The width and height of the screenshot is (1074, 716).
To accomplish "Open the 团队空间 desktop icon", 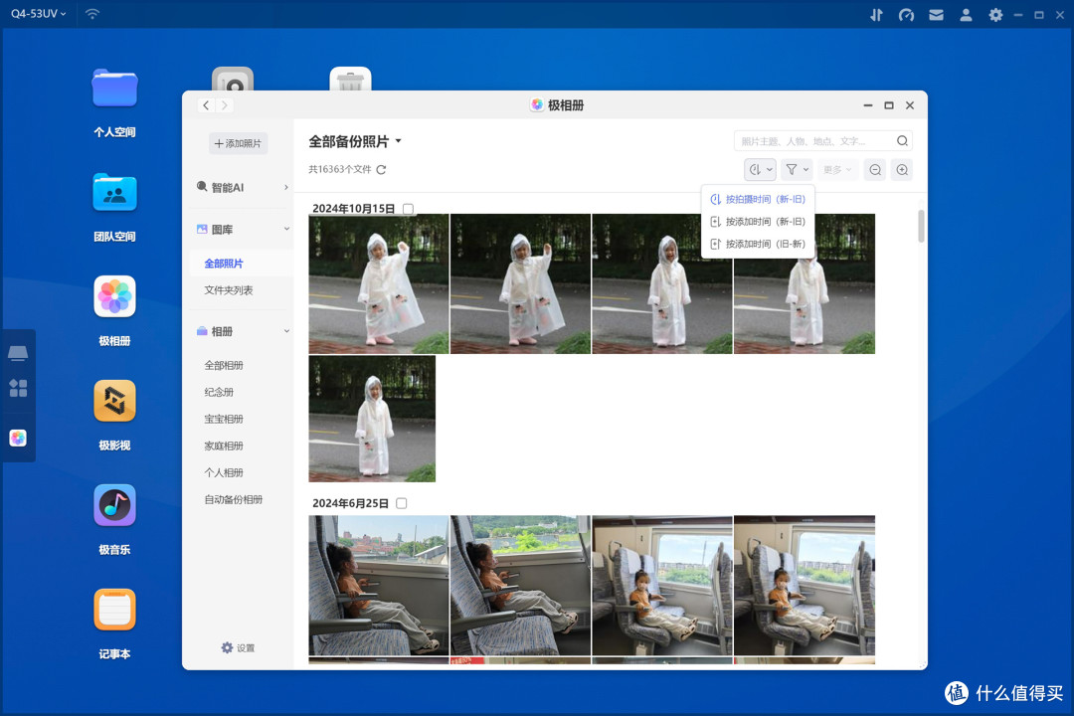I will pyautogui.click(x=114, y=193).
